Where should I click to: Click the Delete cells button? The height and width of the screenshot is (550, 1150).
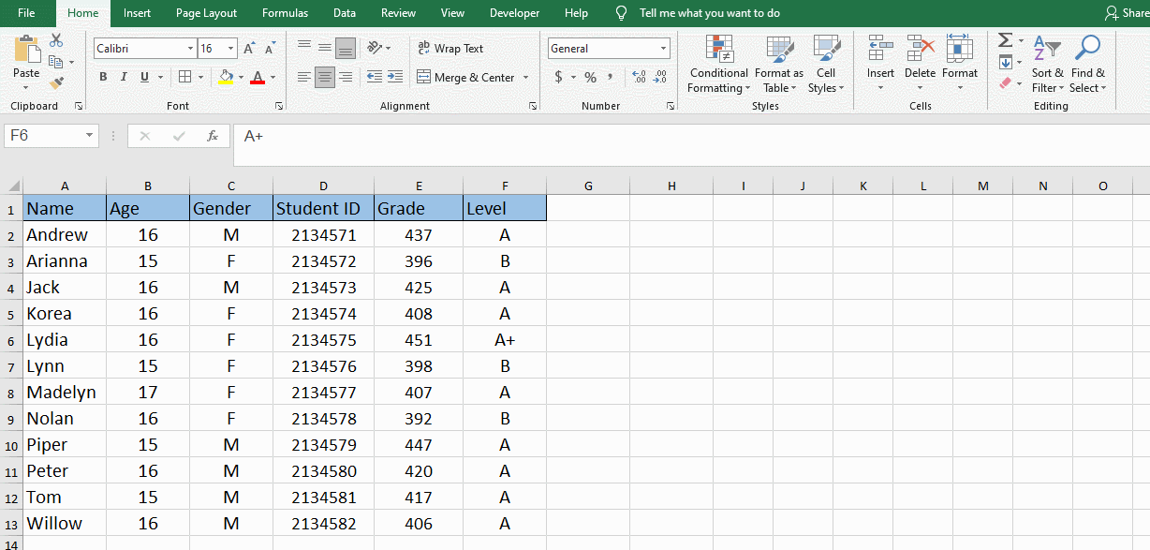[x=920, y=64]
